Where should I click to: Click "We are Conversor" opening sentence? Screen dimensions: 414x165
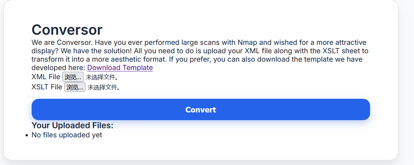62,43
